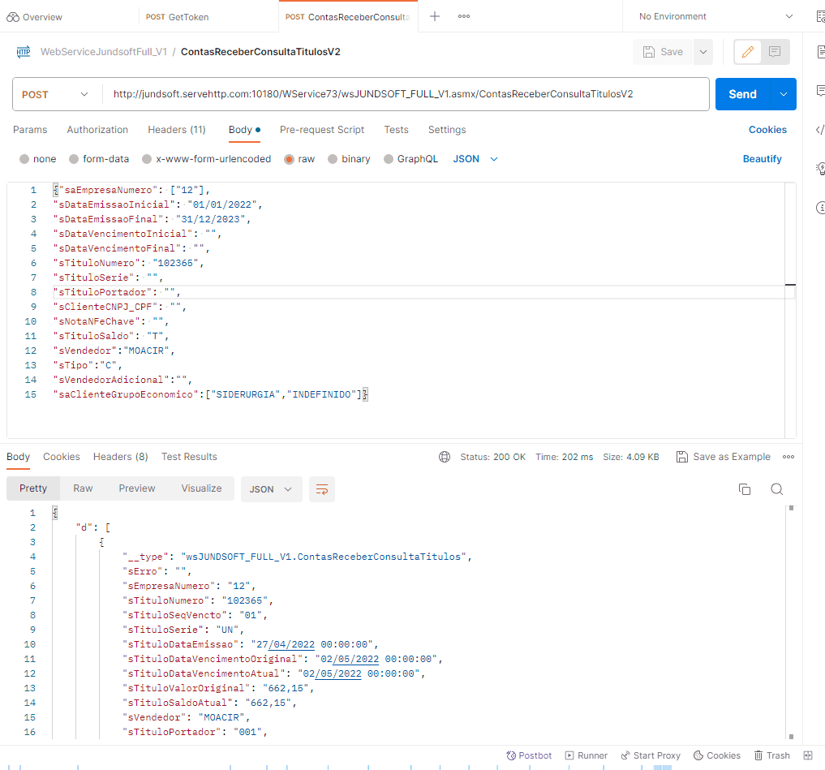Switch to the Headers (11) tab
Screen dimensions: 825x770
[176, 130]
